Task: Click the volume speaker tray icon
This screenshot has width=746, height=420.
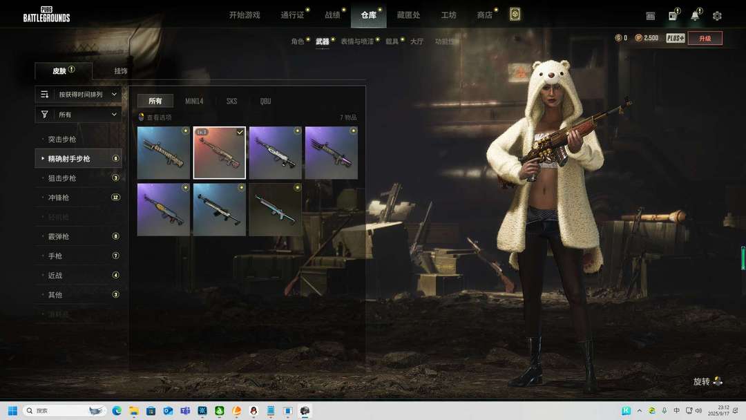Action: tap(698, 410)
